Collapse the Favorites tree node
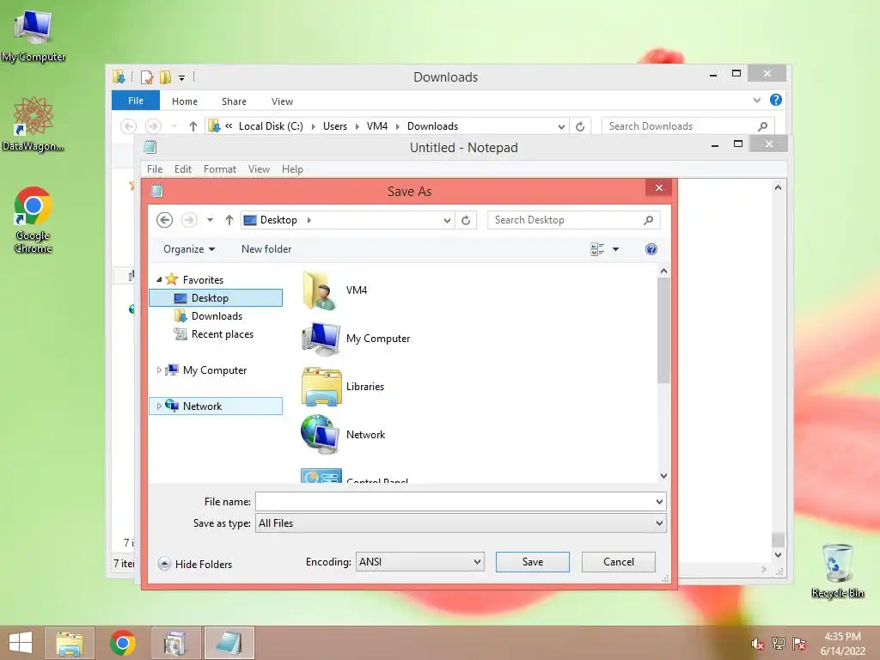The width and height of the screenshot is (880, 660). point(159,279)
